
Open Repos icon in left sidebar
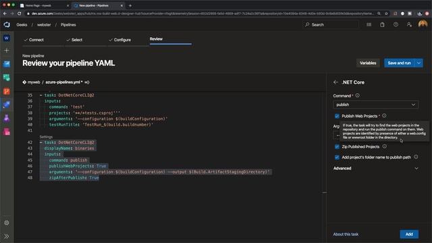pos(7,91)
